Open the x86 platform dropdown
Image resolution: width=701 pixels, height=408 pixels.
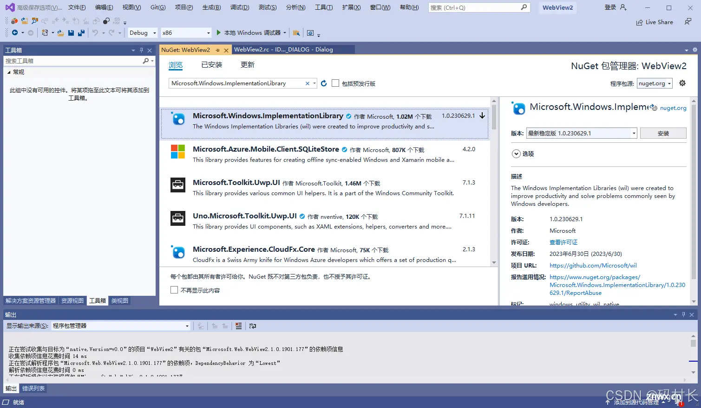click(186, 32)
